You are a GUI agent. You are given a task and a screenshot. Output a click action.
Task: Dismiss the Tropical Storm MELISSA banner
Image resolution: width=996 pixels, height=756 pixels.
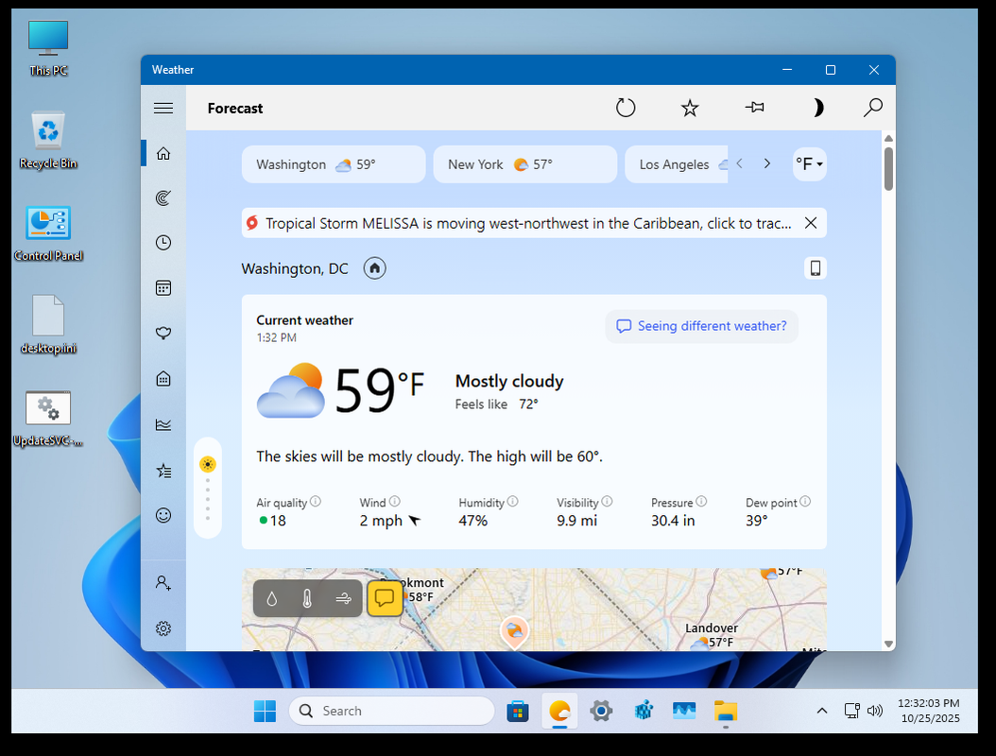click(811, 223)
